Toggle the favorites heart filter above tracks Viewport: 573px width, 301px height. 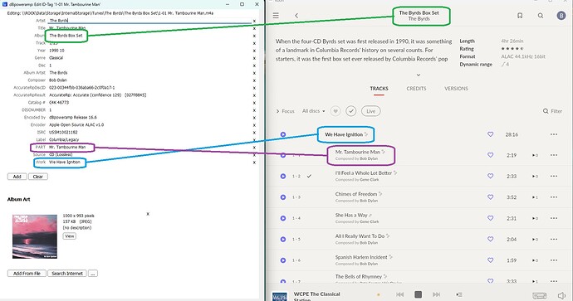tap(335, 111)
